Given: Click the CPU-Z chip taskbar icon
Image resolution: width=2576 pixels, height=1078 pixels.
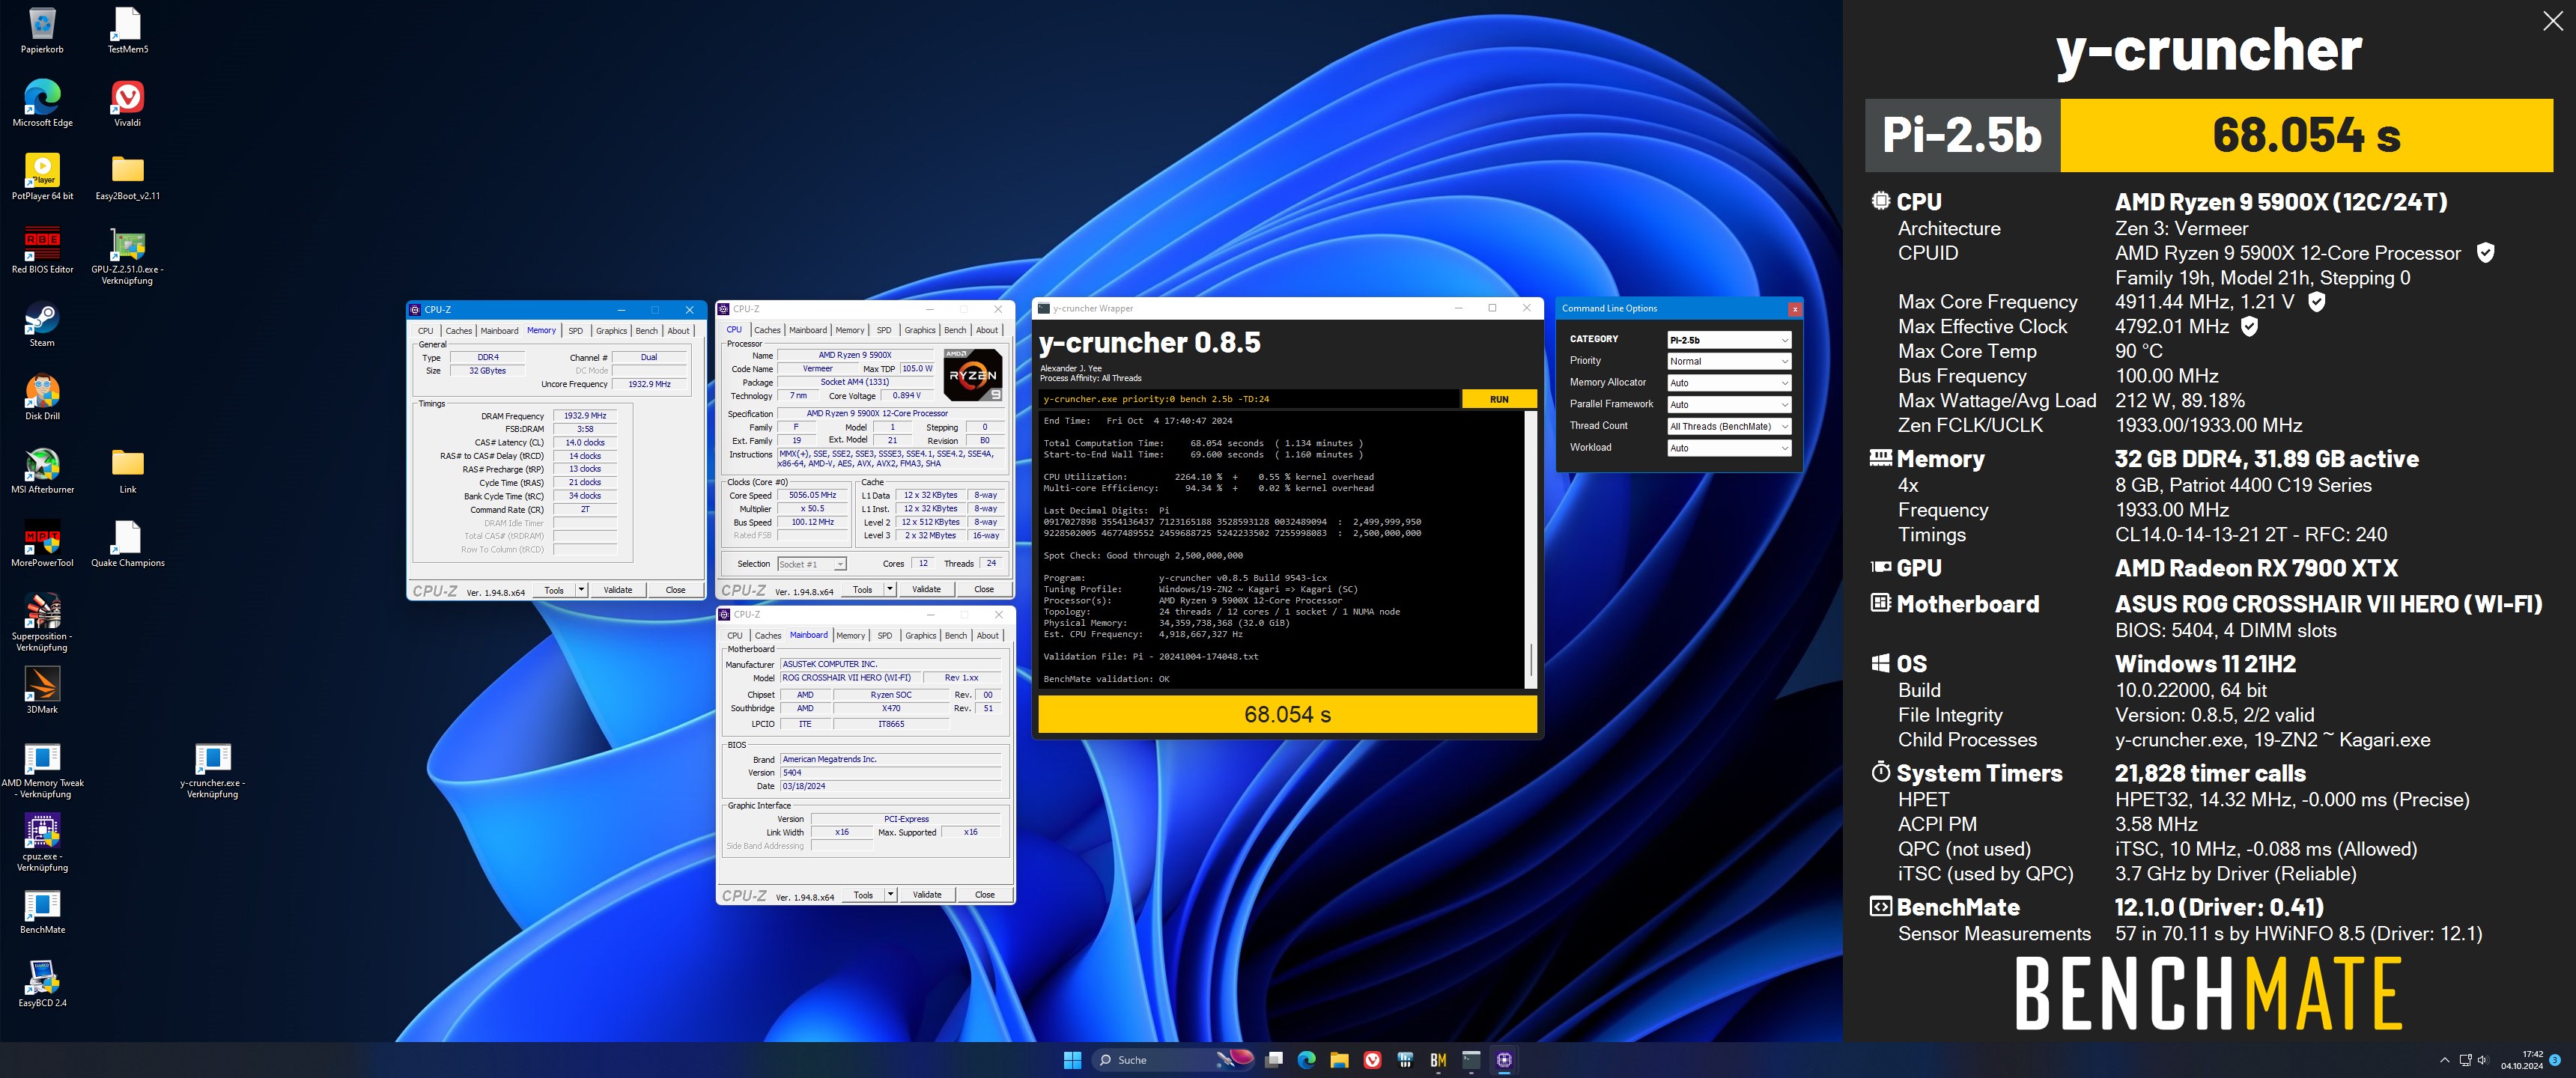Looking at the screenshot, I should coord(1504,1060).
